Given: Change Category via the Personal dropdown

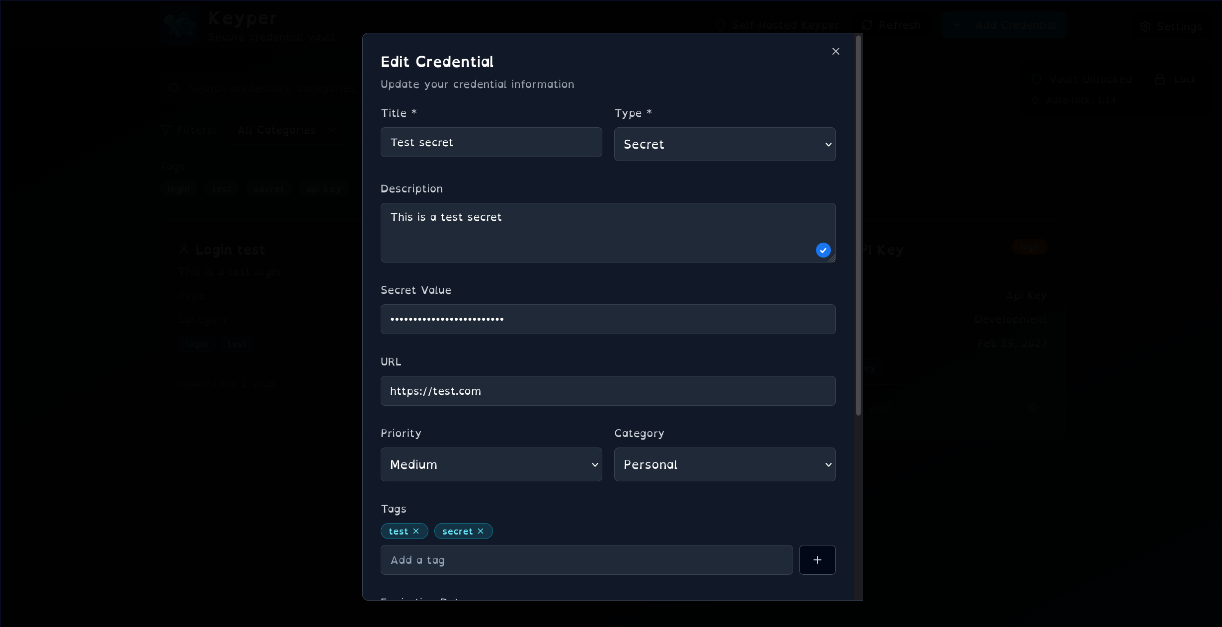Looking at the screenshot, I should (x=725, y=464).
